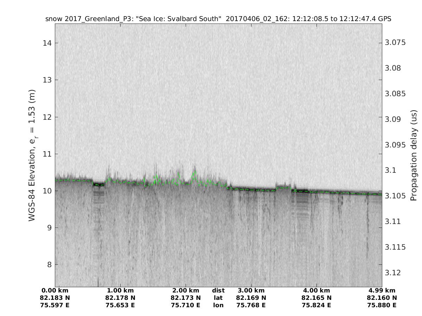422x316 pixels.
Task: Click the 0.00 km distance label
Action: coord(55,290)
